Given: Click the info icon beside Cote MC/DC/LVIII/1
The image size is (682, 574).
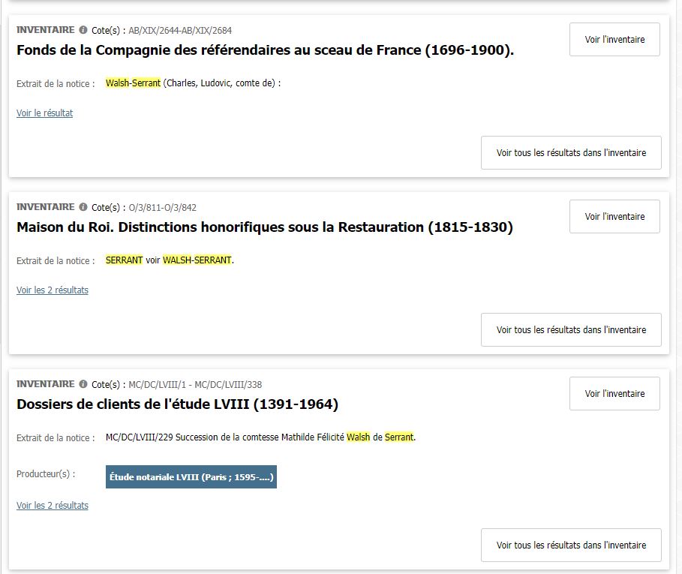Looking at the screenshot, I should tap(83, 384).
